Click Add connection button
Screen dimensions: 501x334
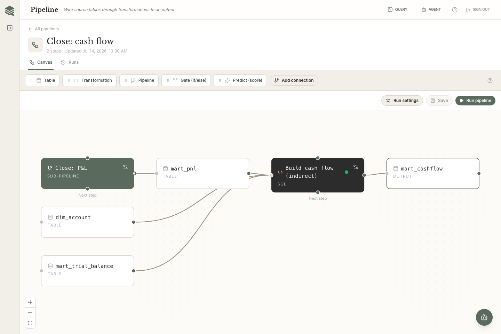294,80
